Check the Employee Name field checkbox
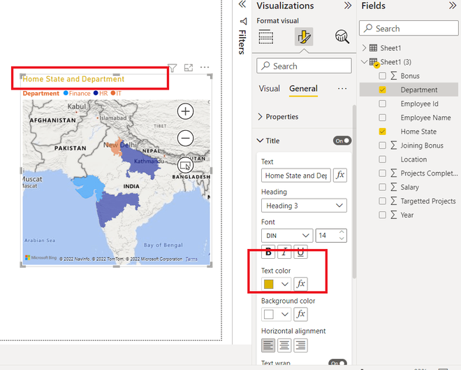The image size is (461, 370). 382,118
